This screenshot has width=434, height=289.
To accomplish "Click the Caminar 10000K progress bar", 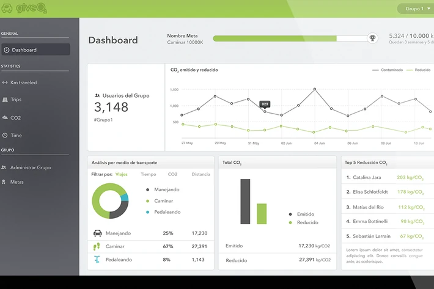I will pos(290,38).
